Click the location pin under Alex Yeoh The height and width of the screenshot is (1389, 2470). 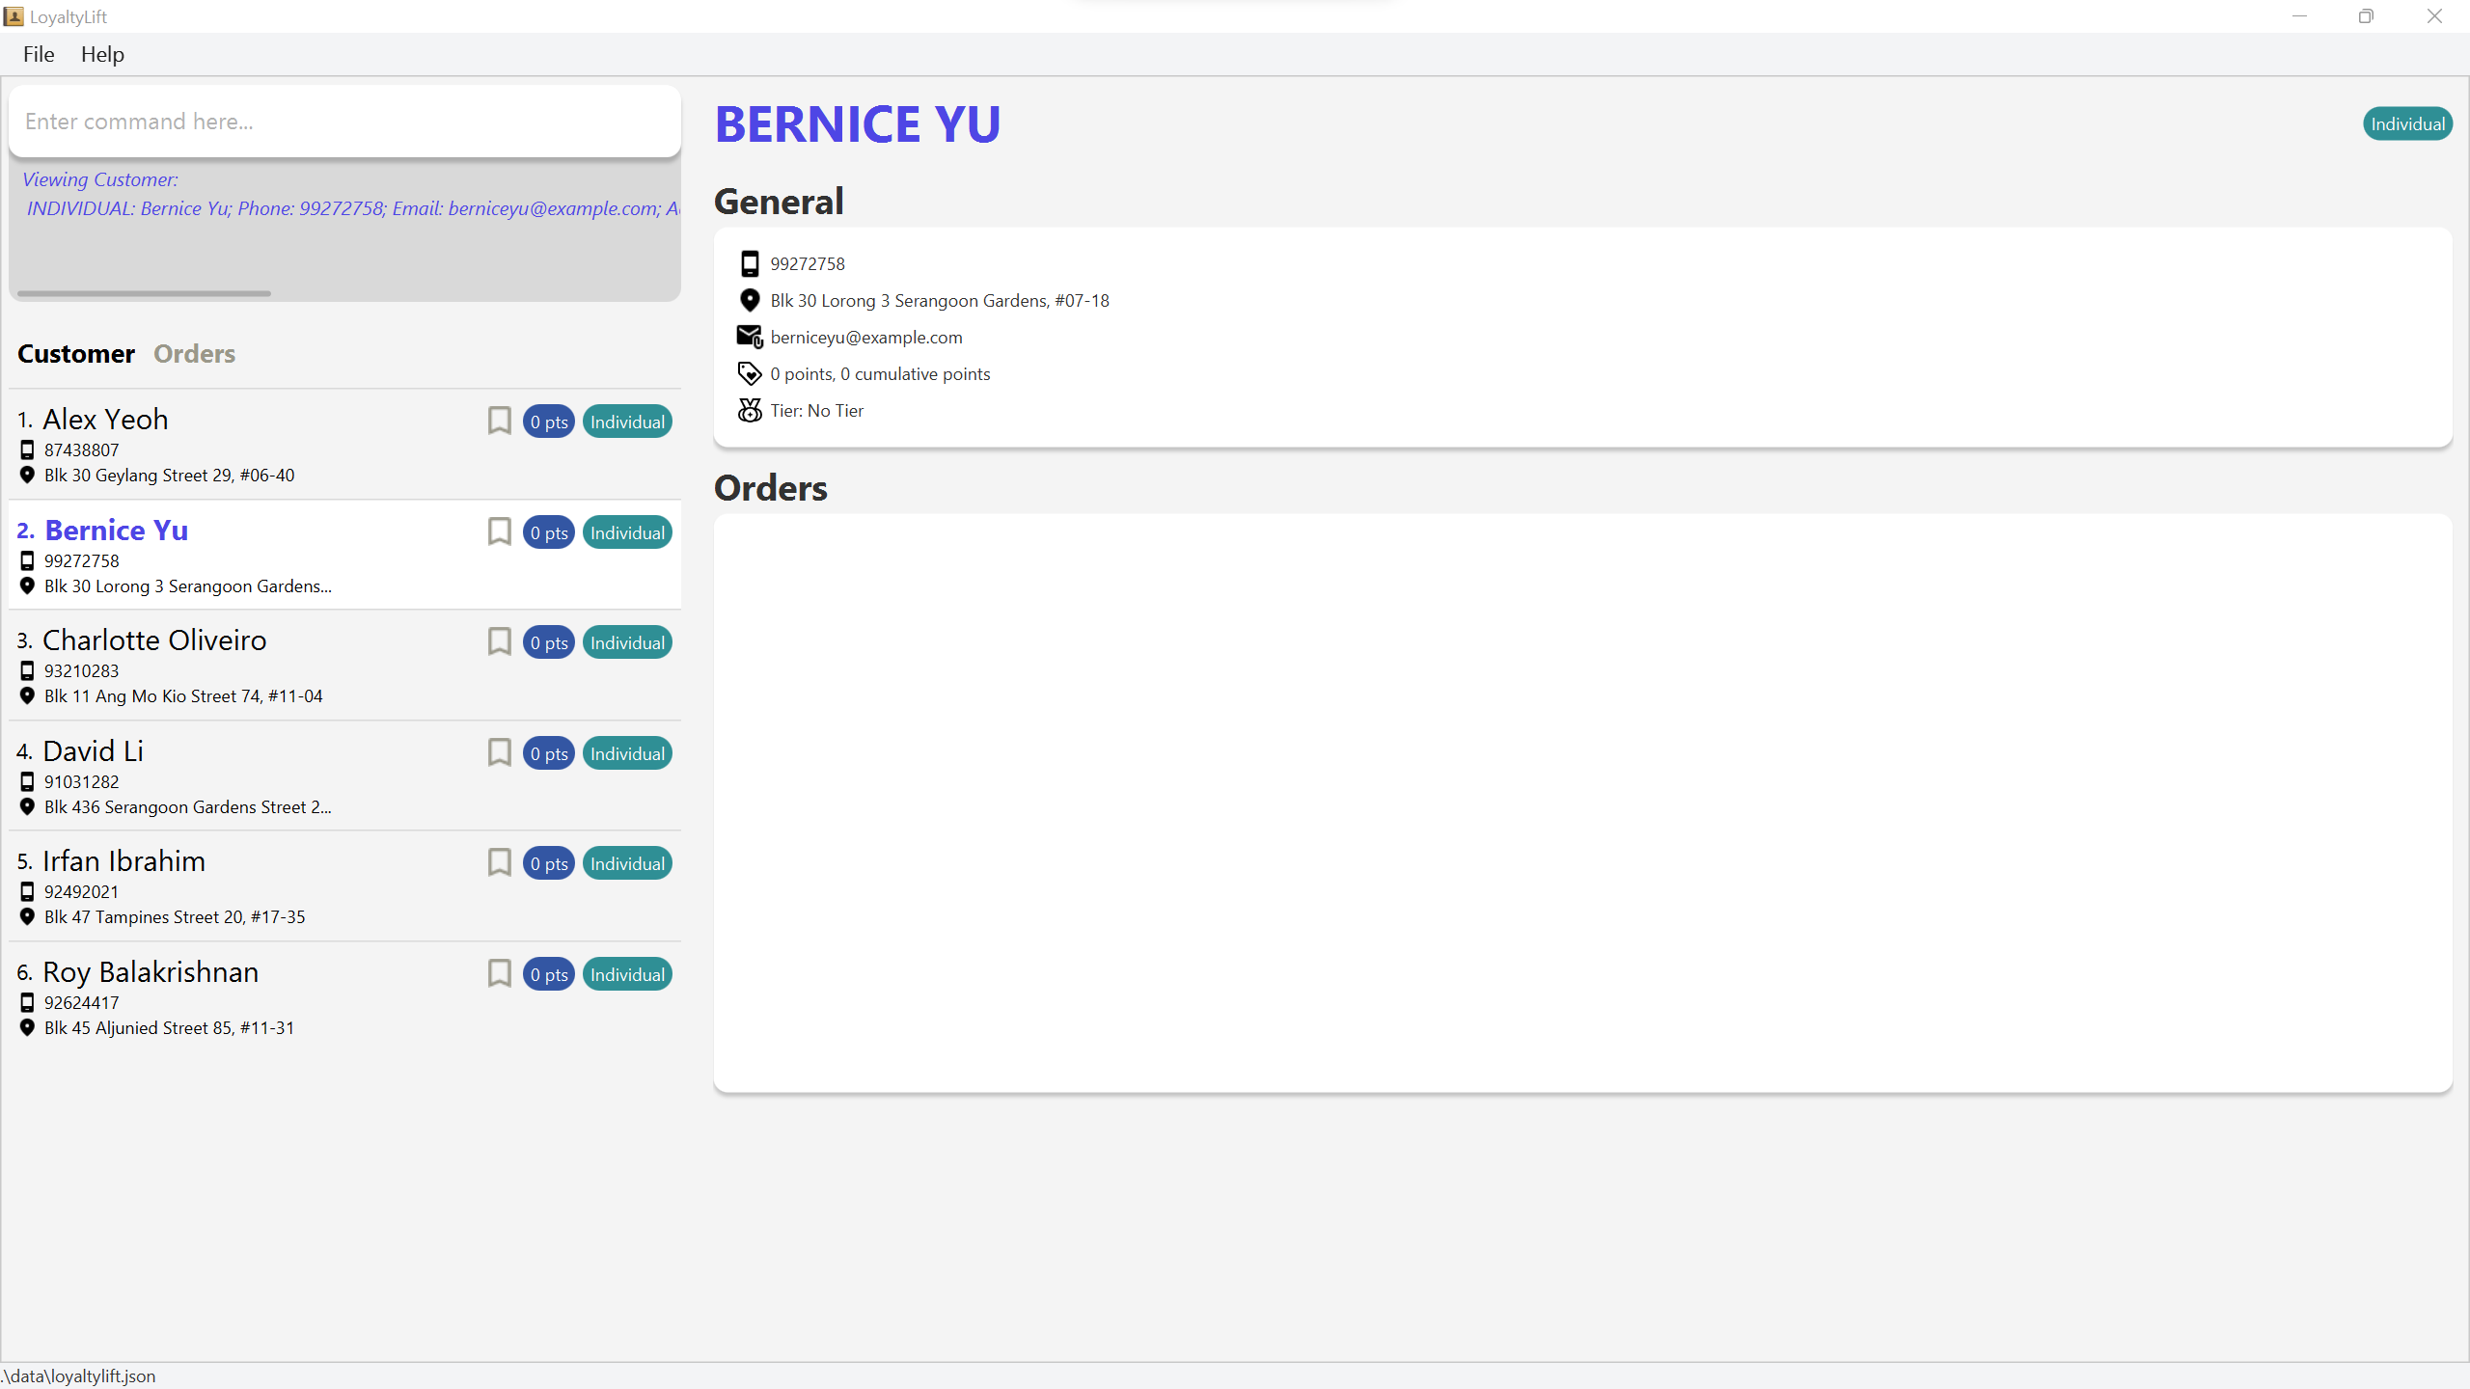(x=27, y=475)
